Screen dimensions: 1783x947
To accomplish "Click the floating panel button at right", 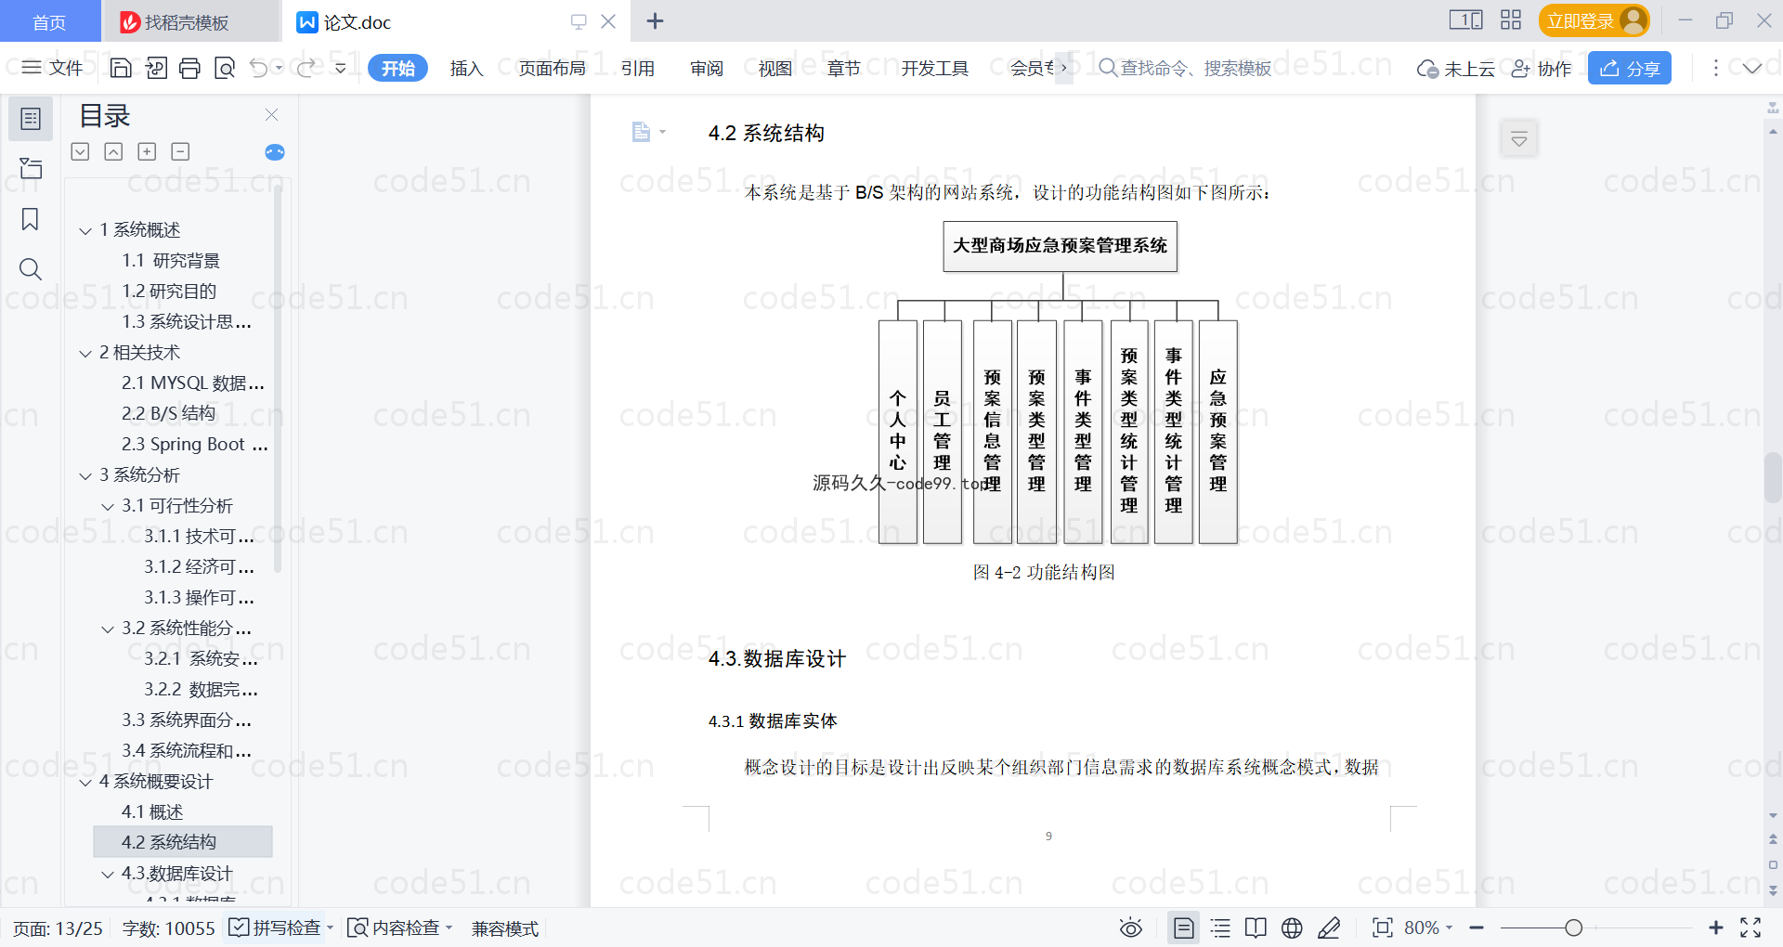I will click(x=1519, y=139).
